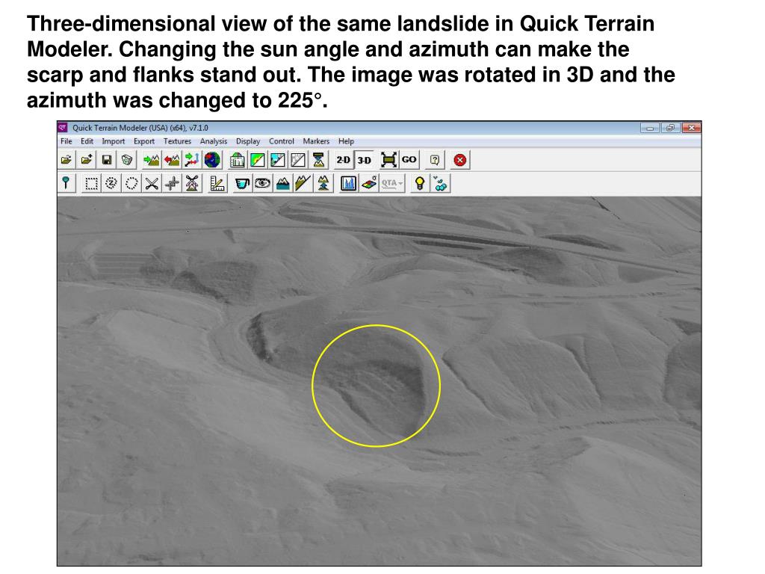The width and height of the screenshot is (765, 574).
Task: Click the zoom-to-extents arrows icon
Action: click(x=388, y=160)
